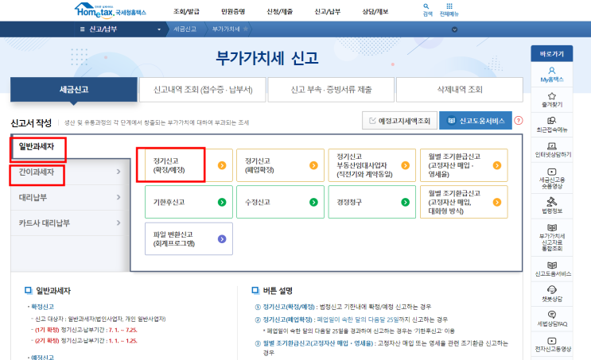Viewport: 591px width, 360px height.
Task: Switch to 신고내역 조회 (접수증·납부서) tab
Action: pos(203,90)
